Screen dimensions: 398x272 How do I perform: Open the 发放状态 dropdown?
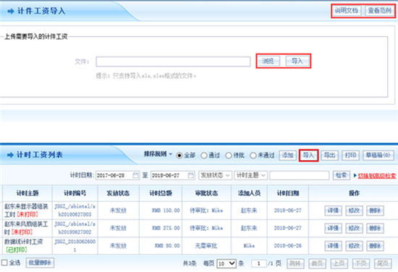(x=215, y=175)
